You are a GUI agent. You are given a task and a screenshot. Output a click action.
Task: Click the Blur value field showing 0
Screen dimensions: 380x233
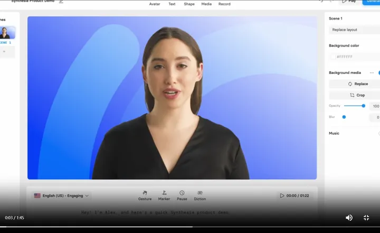coord(375,117)
